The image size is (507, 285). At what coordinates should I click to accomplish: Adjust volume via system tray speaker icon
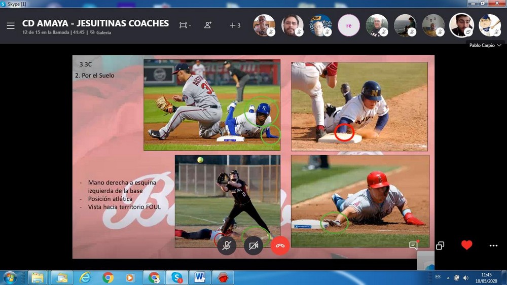point(465,277)
